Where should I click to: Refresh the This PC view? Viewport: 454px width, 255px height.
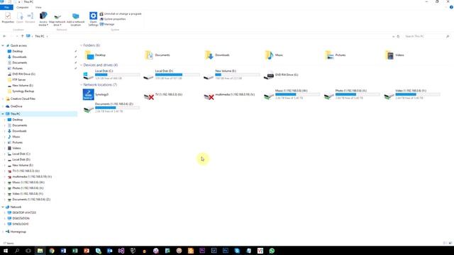(398, 36)
